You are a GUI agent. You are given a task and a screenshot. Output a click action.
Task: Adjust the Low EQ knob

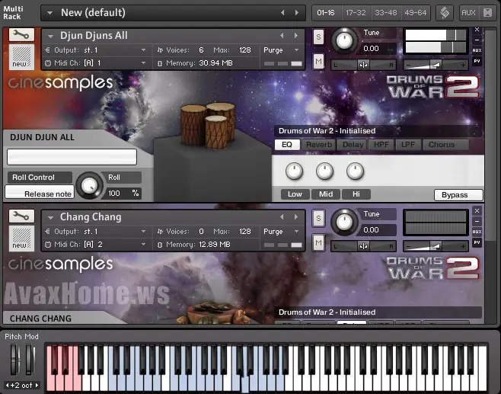pos(294,171)
